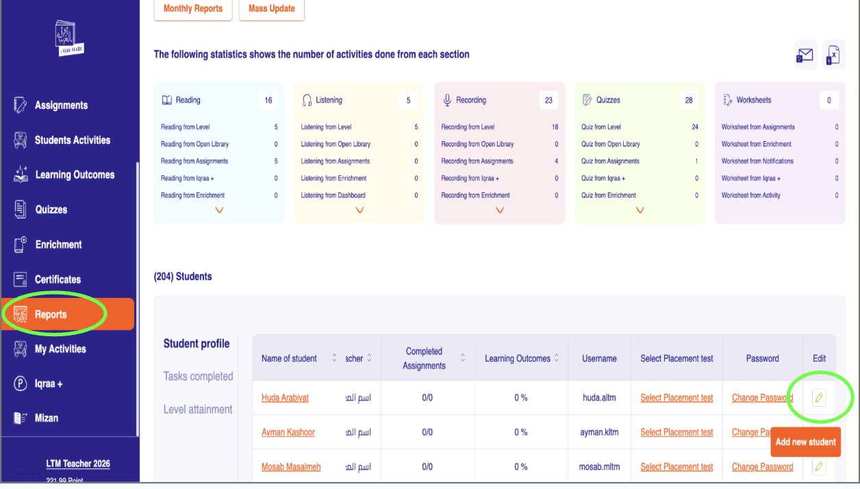Expand the Quizzes statistics card
This screenshot has width=860, height=489.
640,210
